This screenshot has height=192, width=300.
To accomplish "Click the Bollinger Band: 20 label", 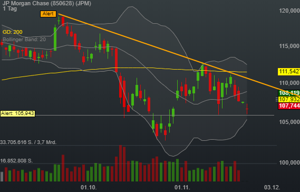I will [24, 40].
